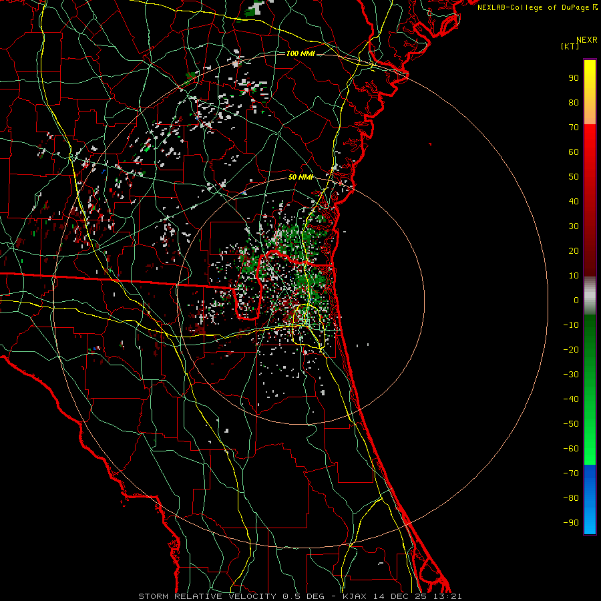Click the positive 80 scale value

574,103
